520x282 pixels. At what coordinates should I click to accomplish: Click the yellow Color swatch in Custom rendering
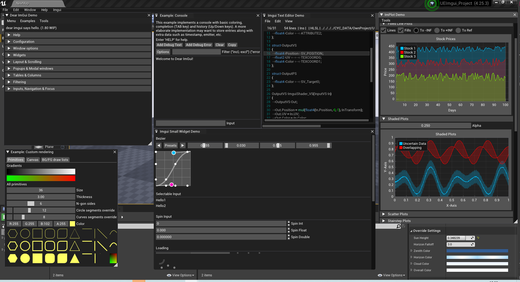point(72,224)
